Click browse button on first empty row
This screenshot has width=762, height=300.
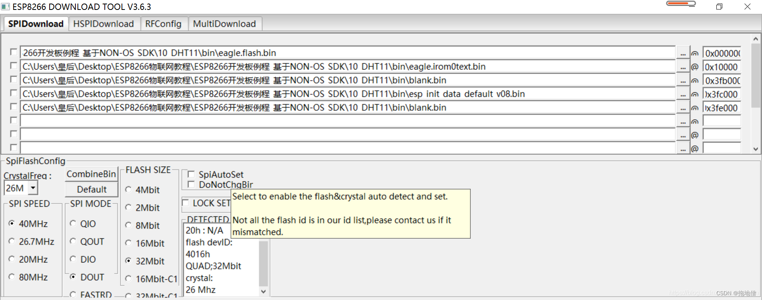[683, 122]
